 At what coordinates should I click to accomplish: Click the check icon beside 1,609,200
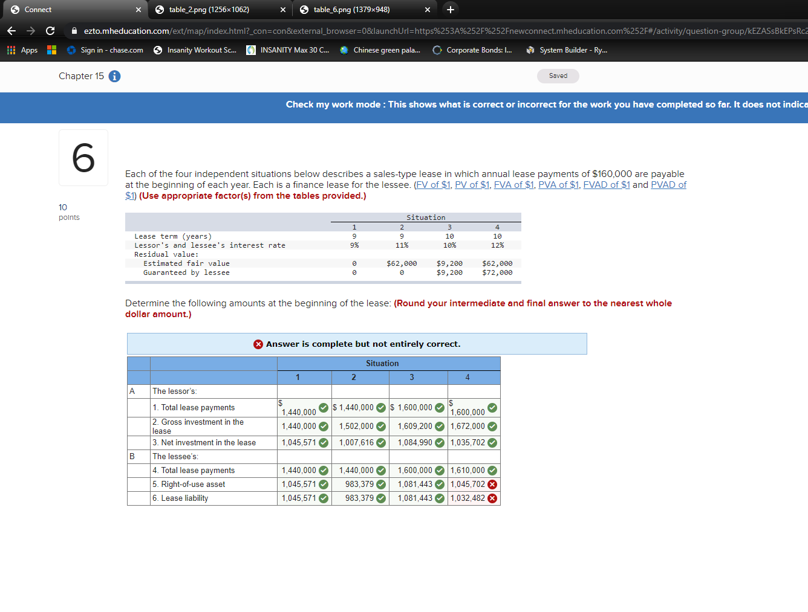pos(440,427)
